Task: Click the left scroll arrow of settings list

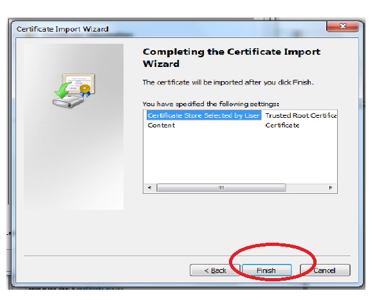Action: tap(150, 188)
